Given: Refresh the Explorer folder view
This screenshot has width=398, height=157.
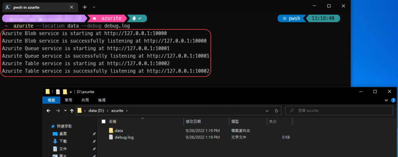Looking at the screenshot, I should click(276, 111).
